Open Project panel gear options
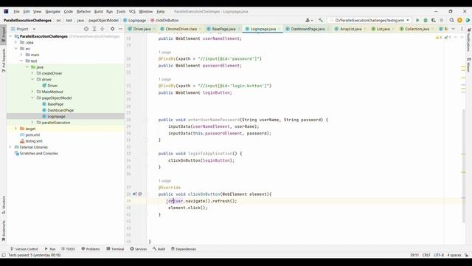Viewport: 472px width, 266px height. click(x=112, y=29)
